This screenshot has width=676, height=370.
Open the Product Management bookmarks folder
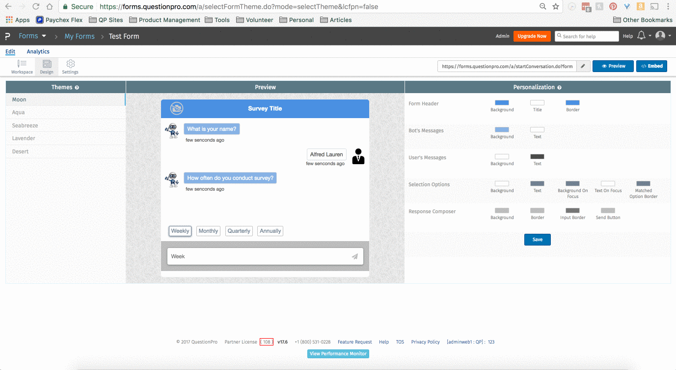click(x=164, y=20)
